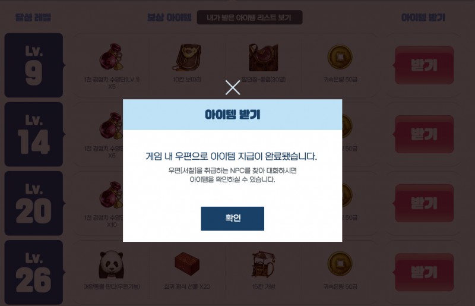Screen dimensions: 475x306
Task: Click the Lv. 14 level badge
Action: pos(34,134)
